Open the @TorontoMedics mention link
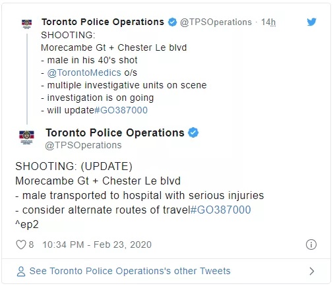Screen dimensions: 335x288 [84, 72]
